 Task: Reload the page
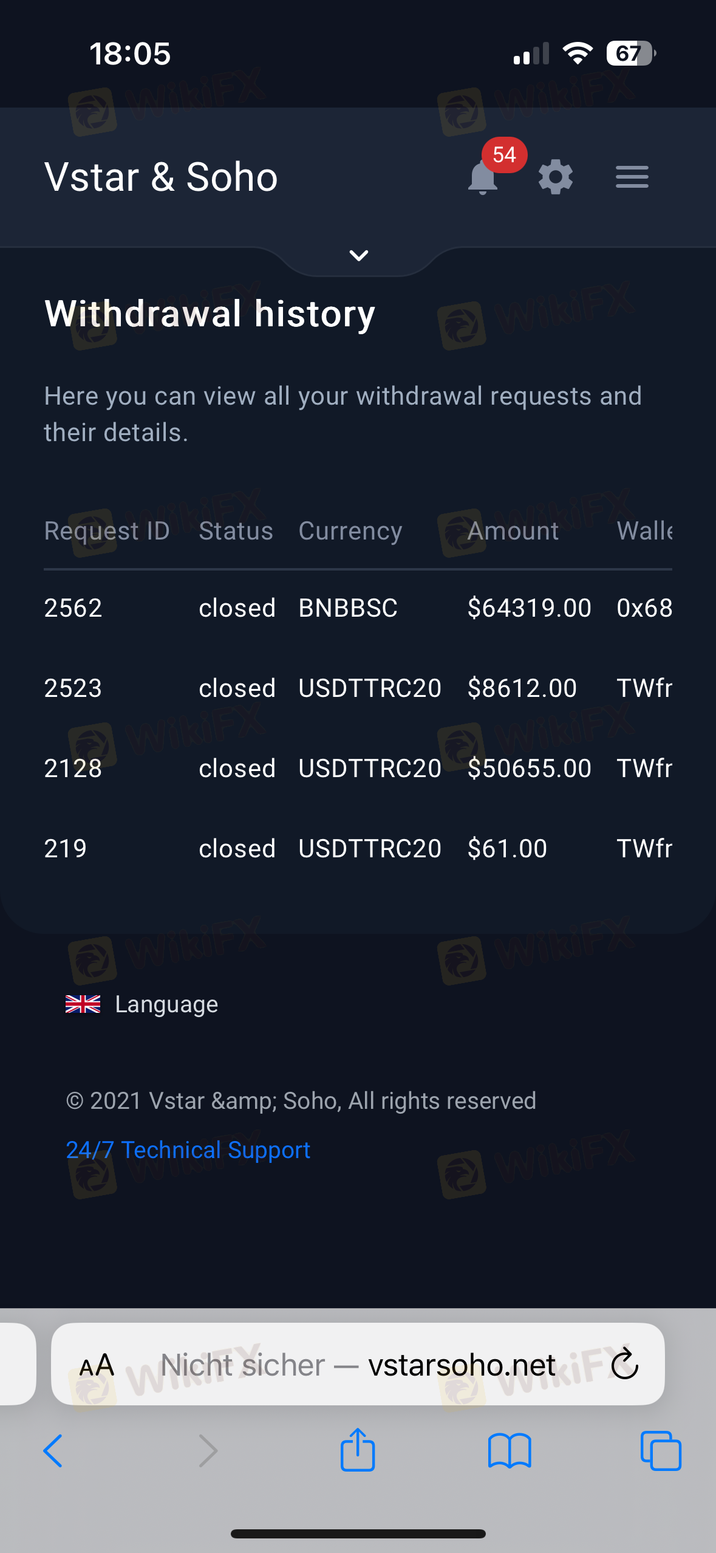(624, 1365)
